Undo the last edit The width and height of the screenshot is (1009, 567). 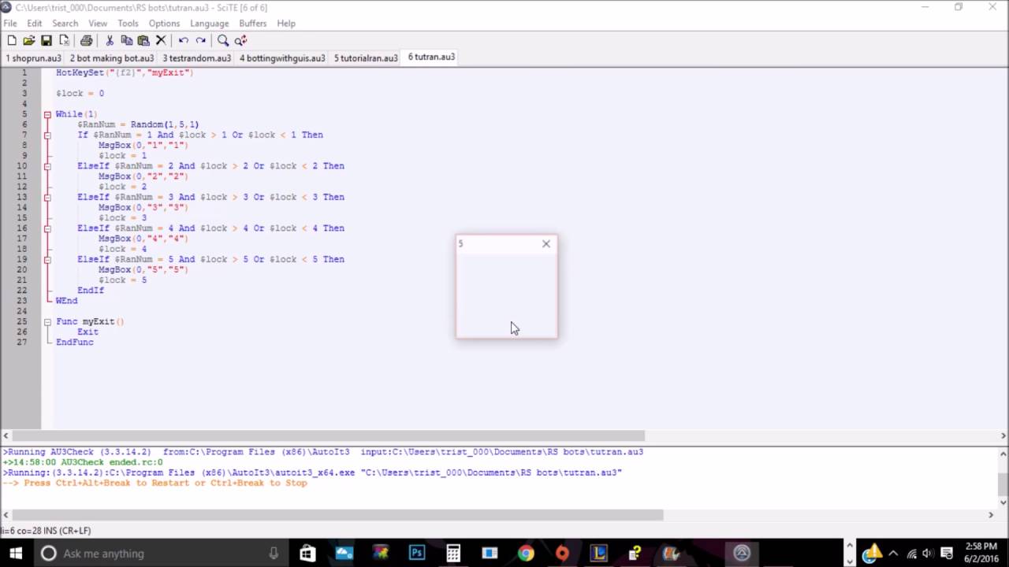point(184,40)
